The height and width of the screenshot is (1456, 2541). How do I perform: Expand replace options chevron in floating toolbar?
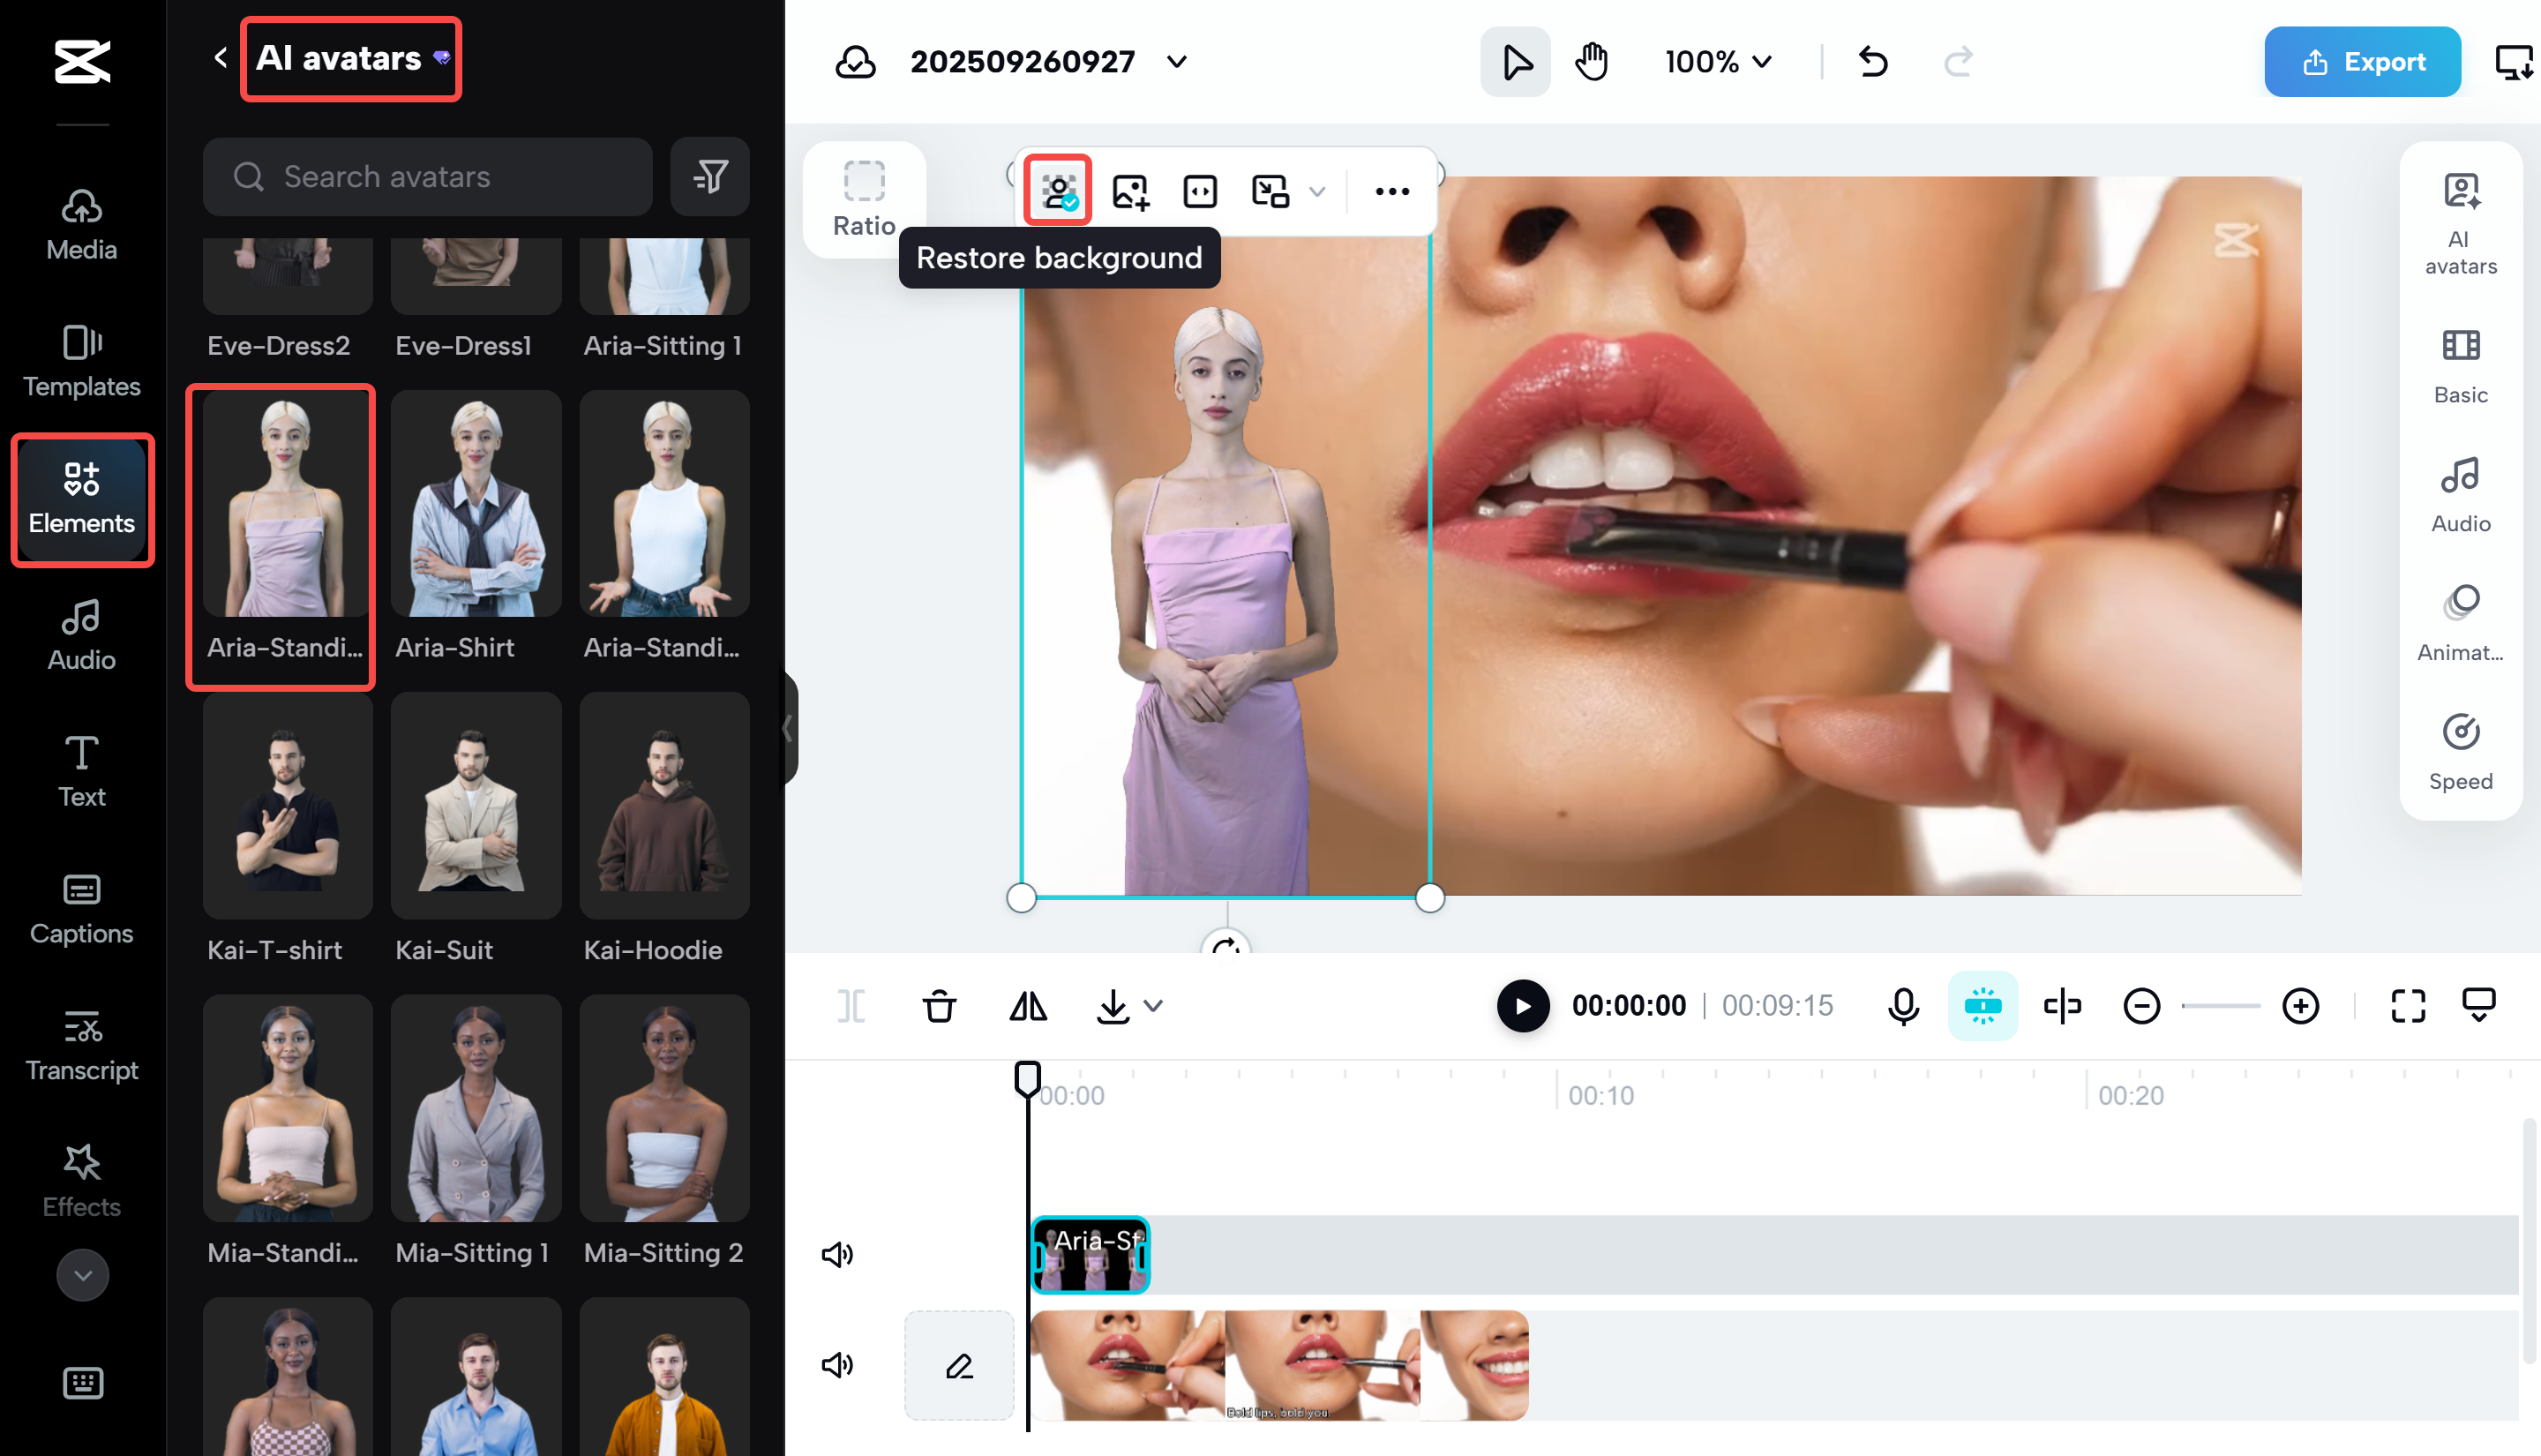pyautogui.click(x=1317, y=191)
